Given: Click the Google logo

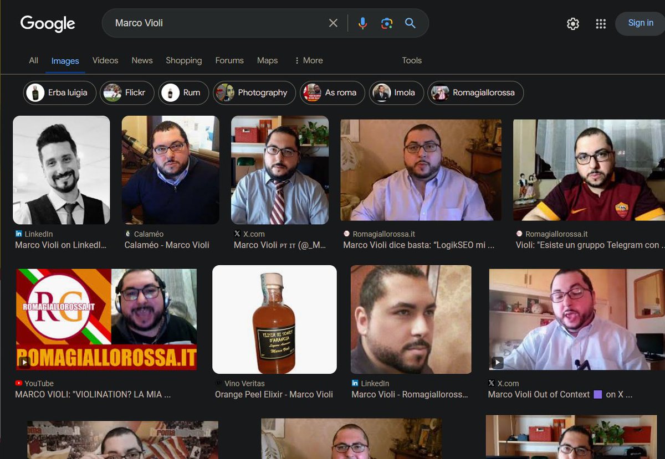Looking at the screenshot, I should pos(48,23).
